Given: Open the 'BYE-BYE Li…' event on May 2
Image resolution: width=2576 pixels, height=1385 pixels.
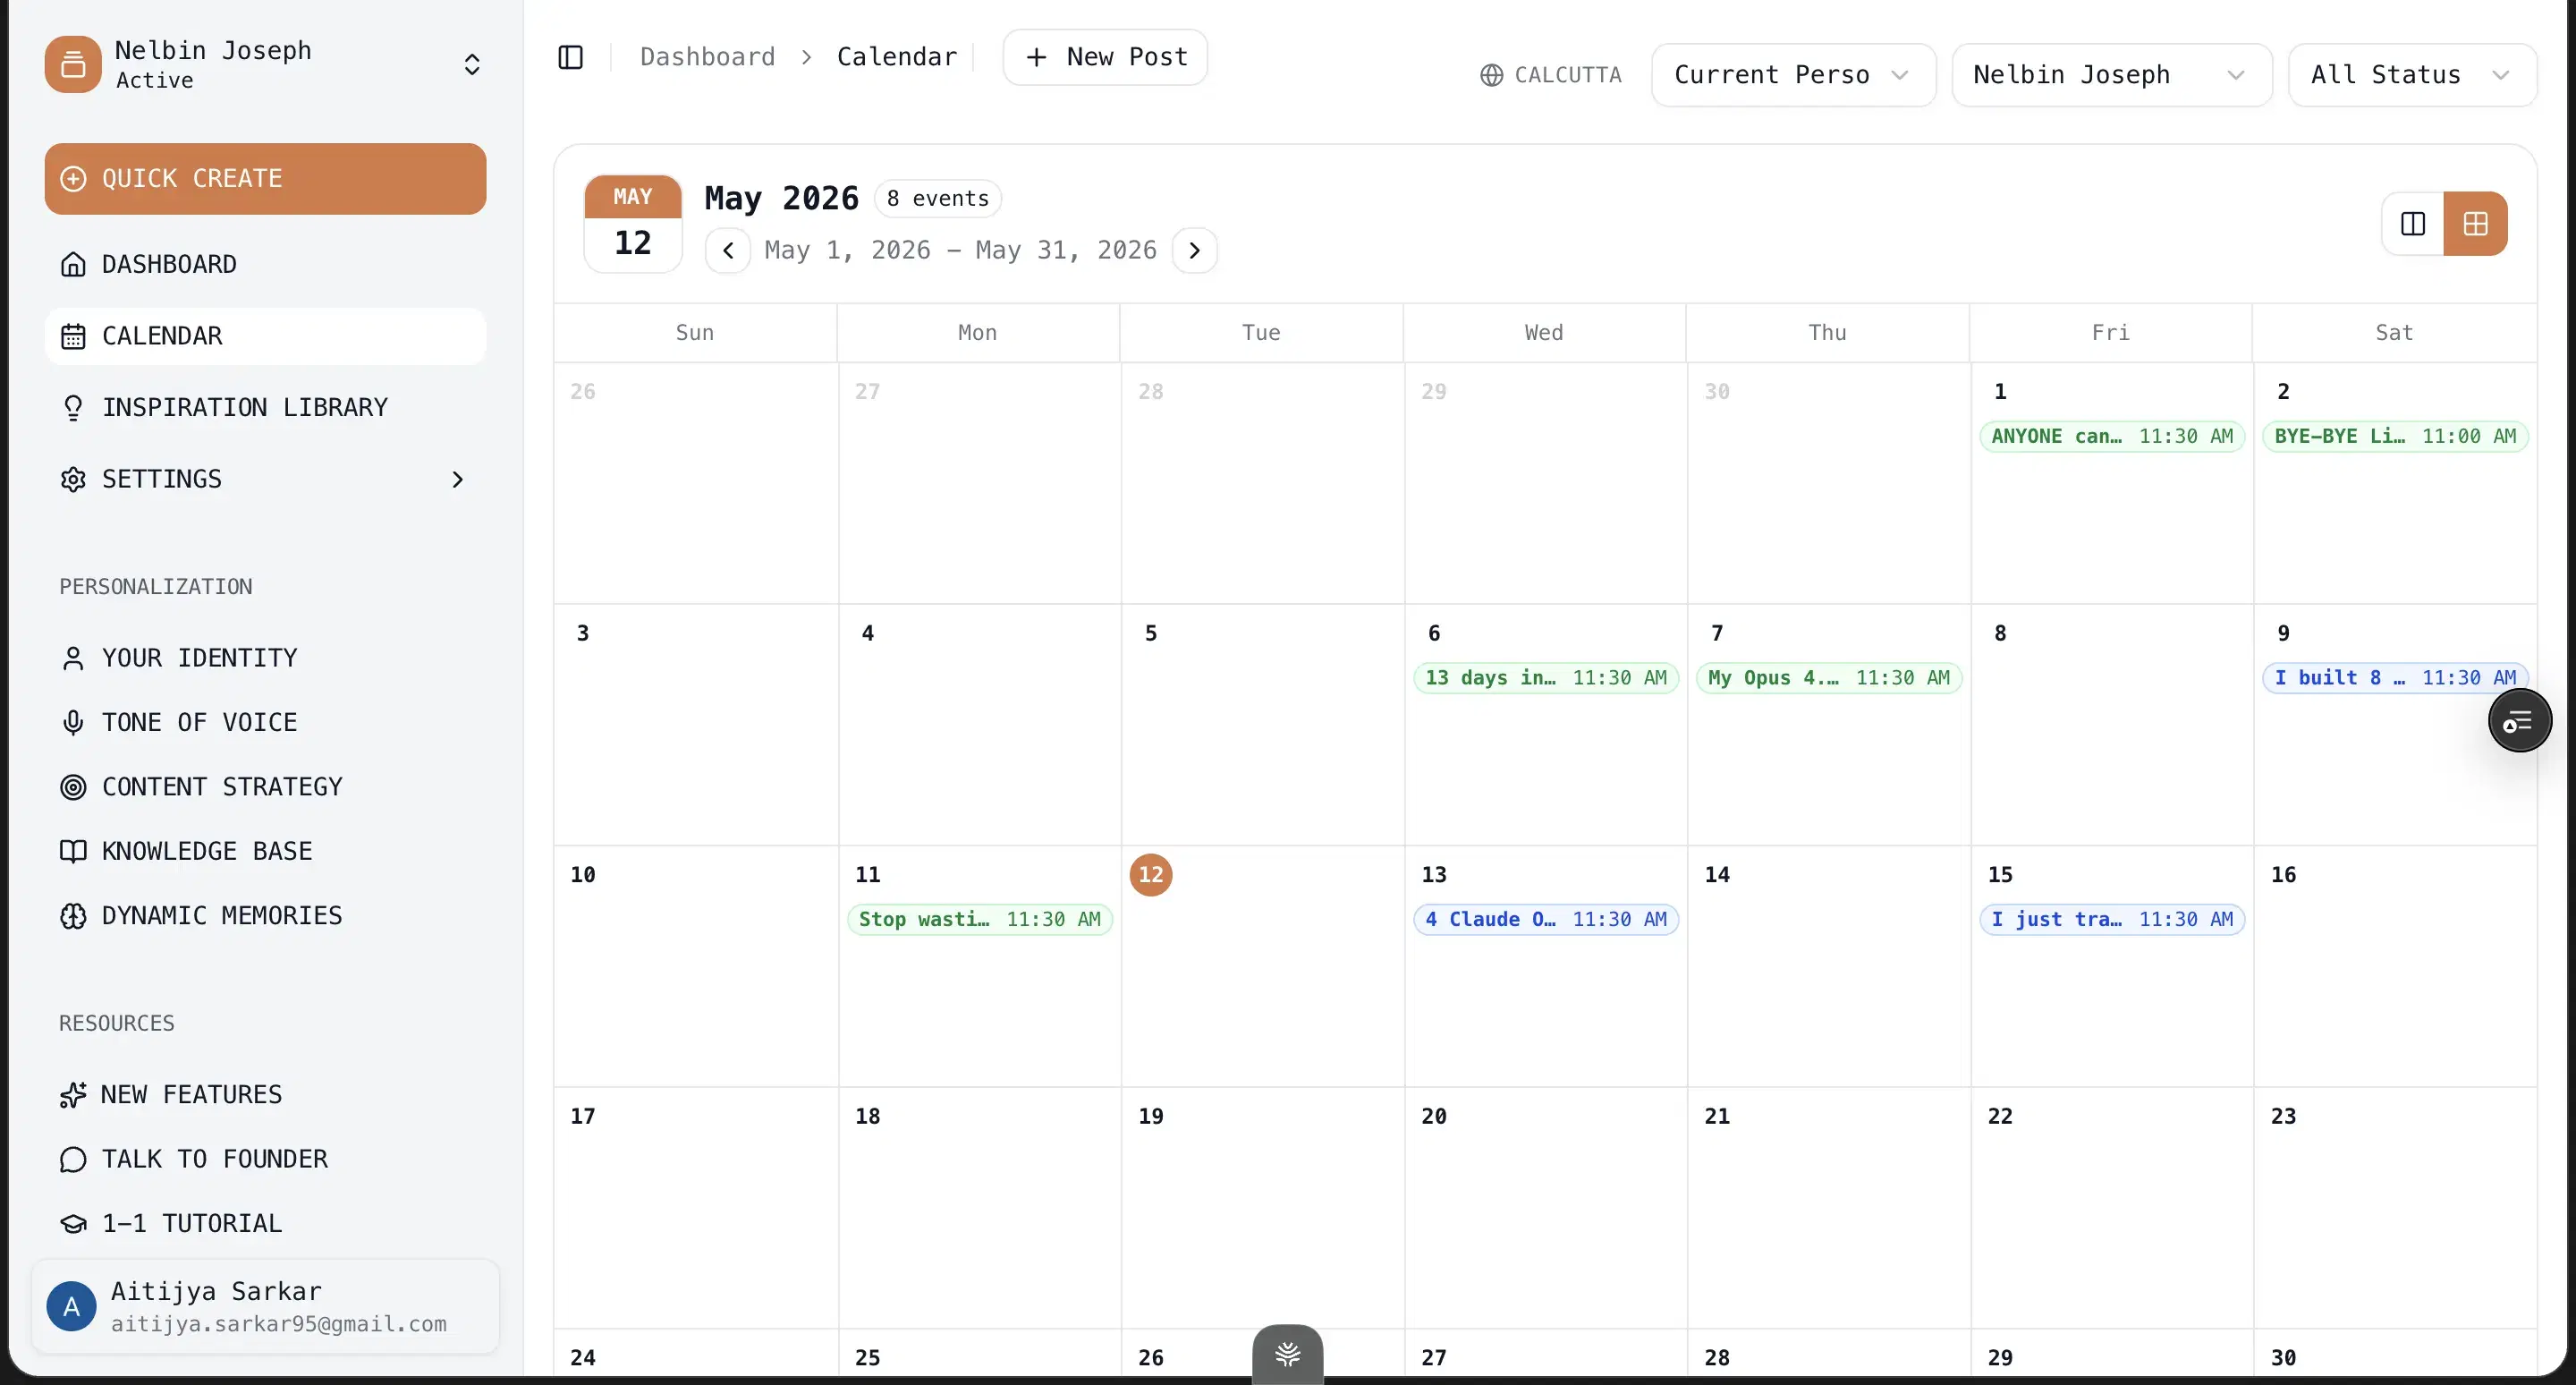Looking at the screenshot, I should tap(2394, 436).
